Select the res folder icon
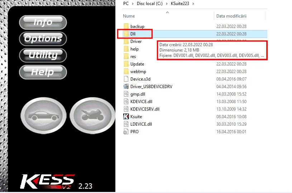The height and width of the screenshot is (193, 292). 126,56
